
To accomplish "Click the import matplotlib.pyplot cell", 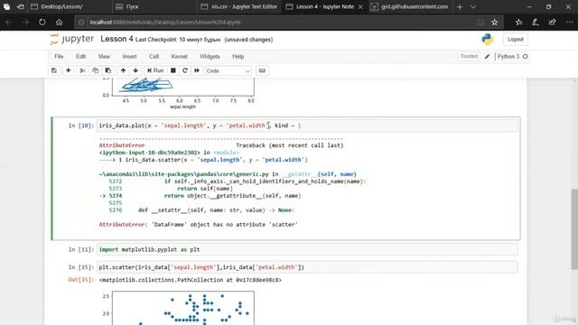I will [307, 249].
